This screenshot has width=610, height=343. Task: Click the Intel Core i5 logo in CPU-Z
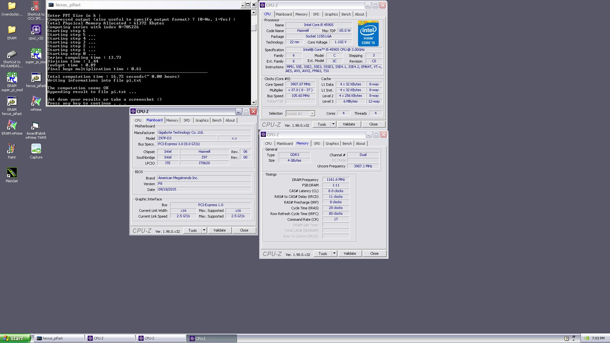click(x=368, y=33)
